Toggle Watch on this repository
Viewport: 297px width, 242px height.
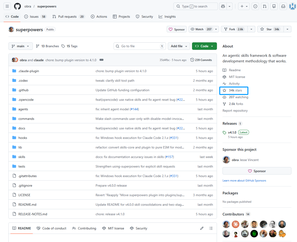(201, 29)
